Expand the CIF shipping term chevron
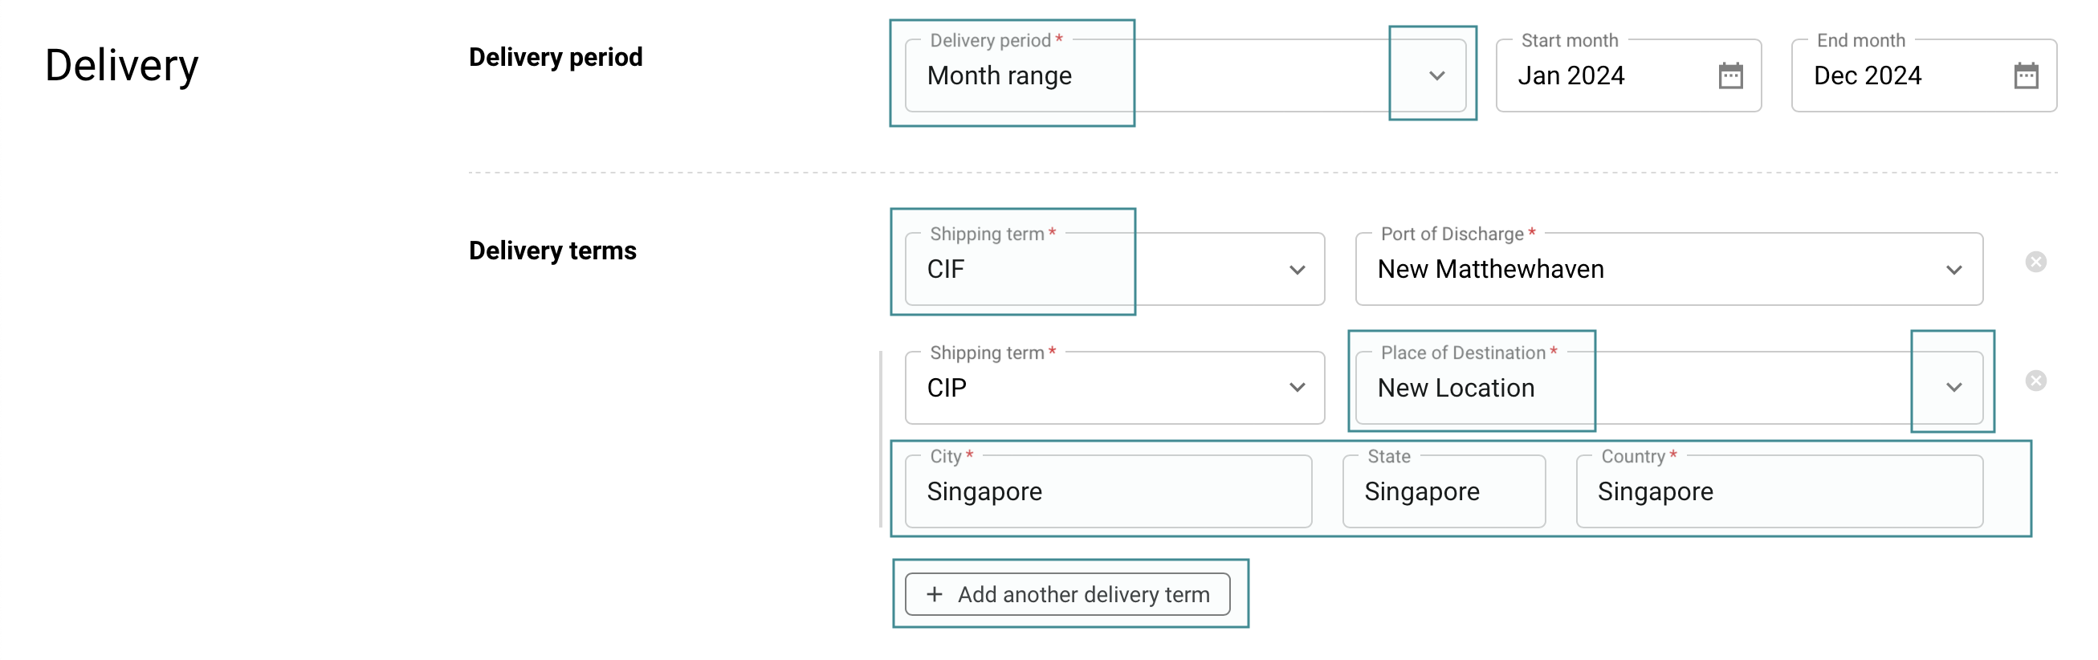Image resolution: width=2098 pixels, height=660 pixels. (1297, 270)
